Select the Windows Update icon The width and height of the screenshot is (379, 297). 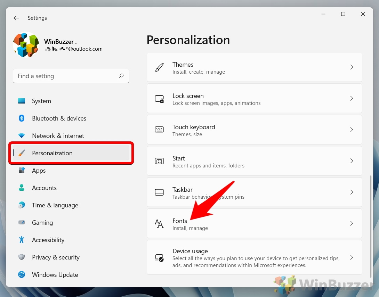click(x=22, y=274)
